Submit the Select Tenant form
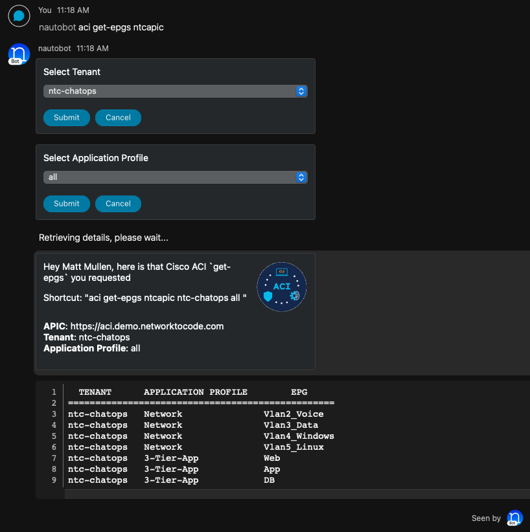 pyautogui.click(x=67, y=118)
